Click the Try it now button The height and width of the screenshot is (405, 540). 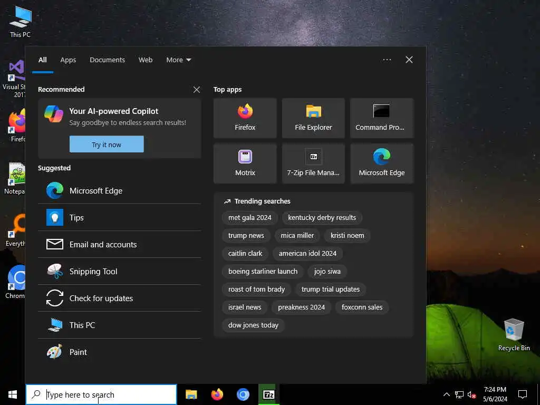pos(107,144)
